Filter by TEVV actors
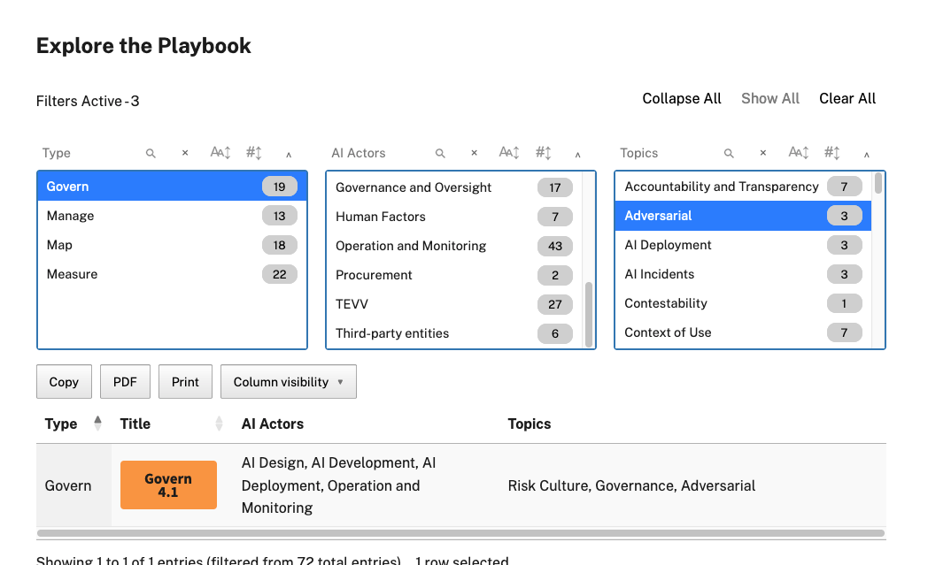The height and width of the screenshot is (565, 951). [x=454, y=303]
